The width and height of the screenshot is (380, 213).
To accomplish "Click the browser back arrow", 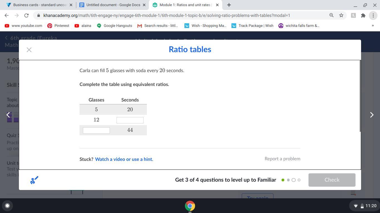I will click(x=7, y=16).
